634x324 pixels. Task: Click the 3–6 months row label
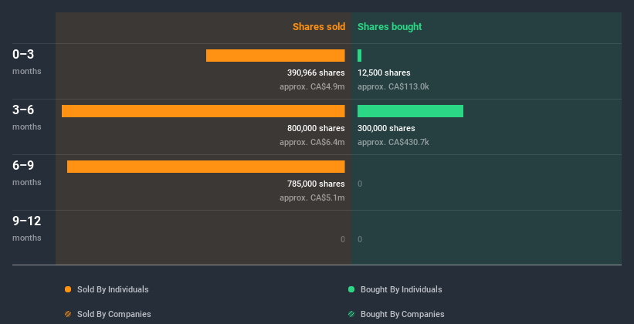pos(27,117)
